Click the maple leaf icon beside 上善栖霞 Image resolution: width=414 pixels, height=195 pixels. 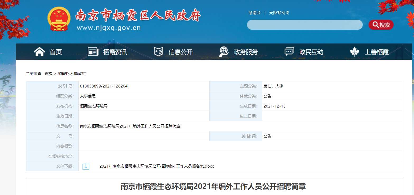[354, 52]
